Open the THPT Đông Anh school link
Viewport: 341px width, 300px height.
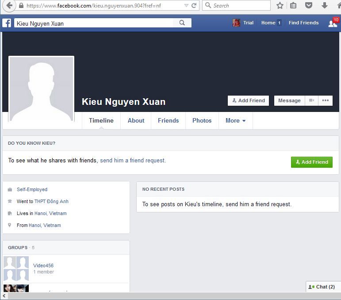coord(51,201)
